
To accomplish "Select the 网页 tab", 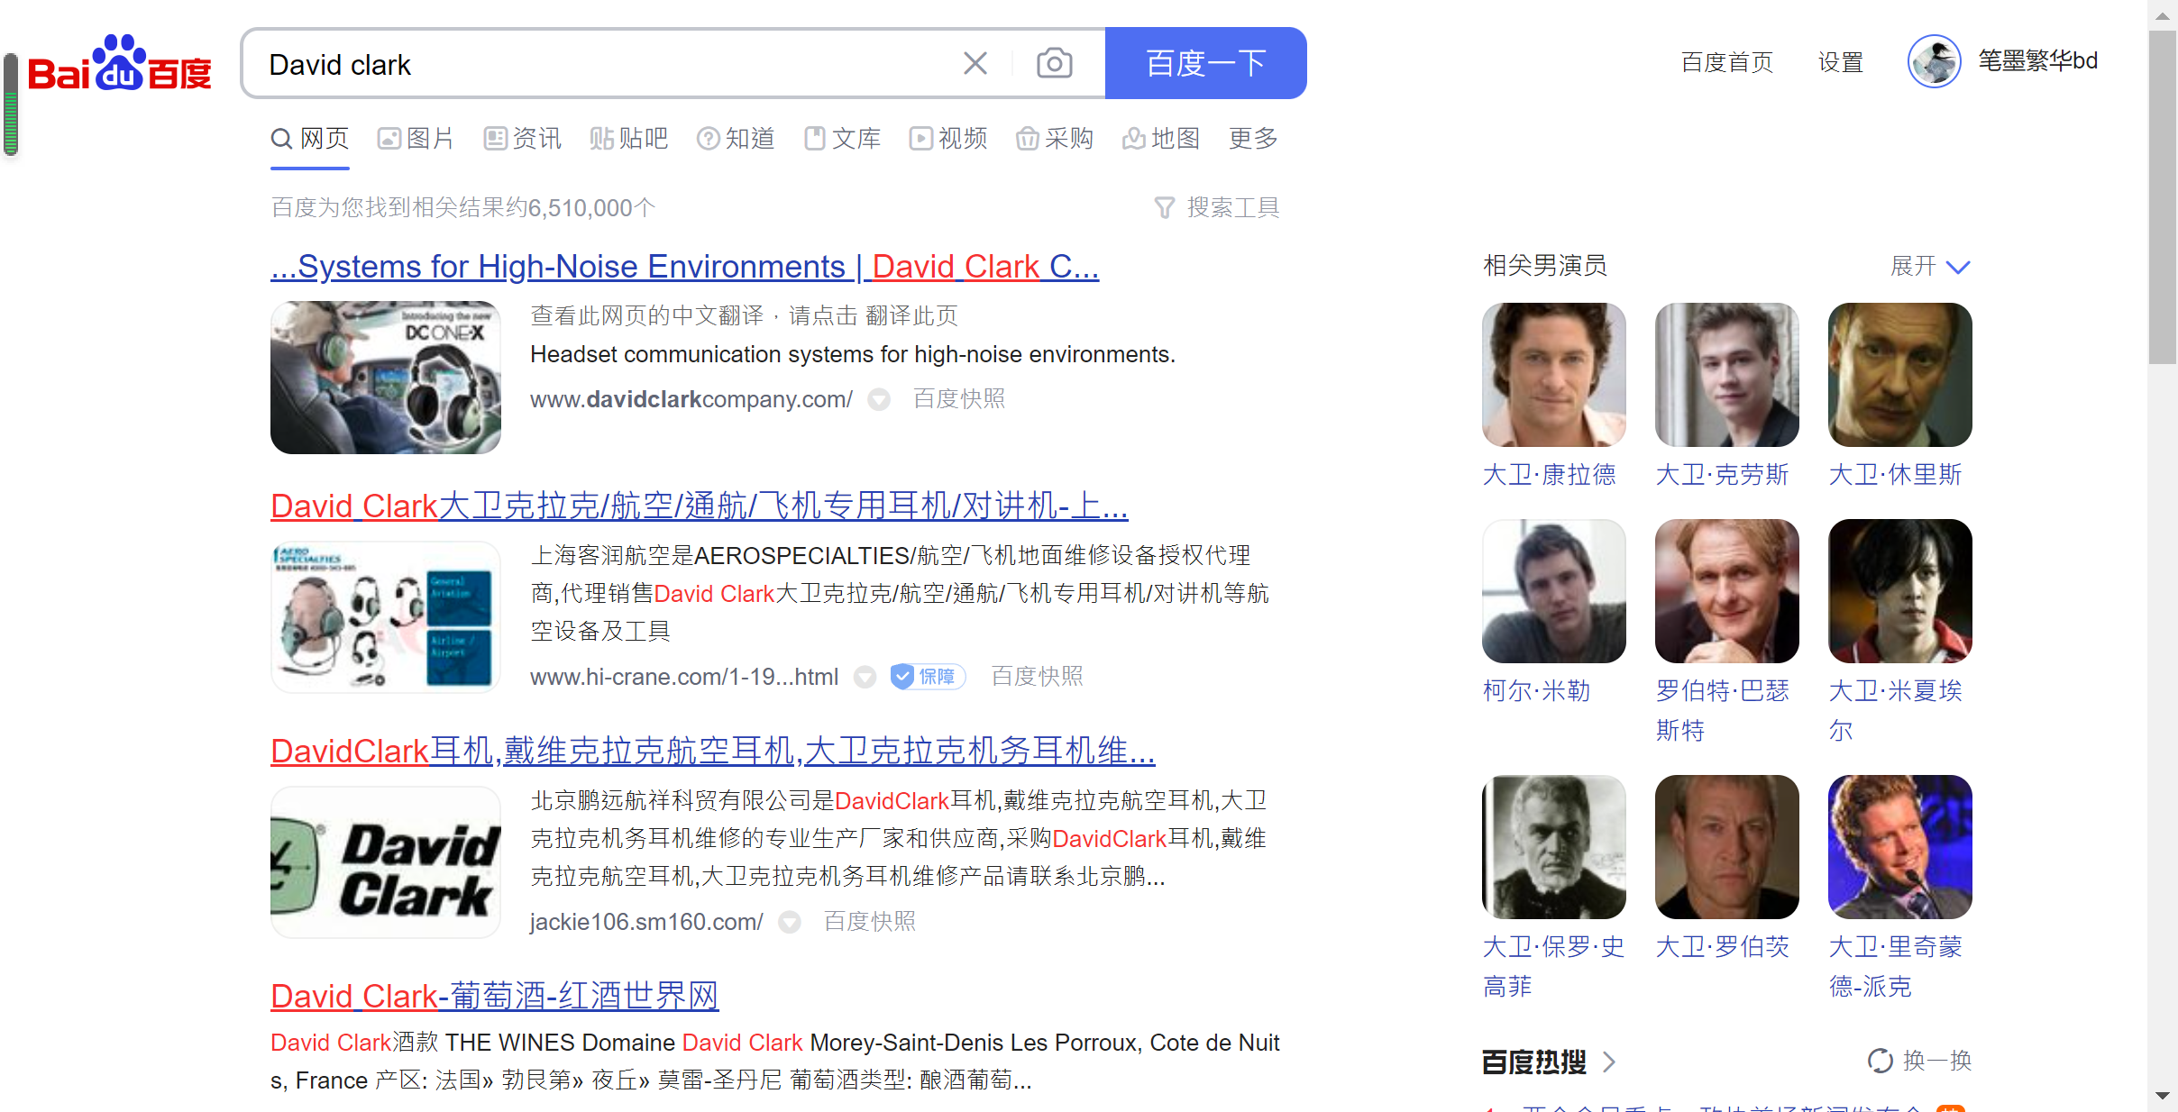I will 310,139.
